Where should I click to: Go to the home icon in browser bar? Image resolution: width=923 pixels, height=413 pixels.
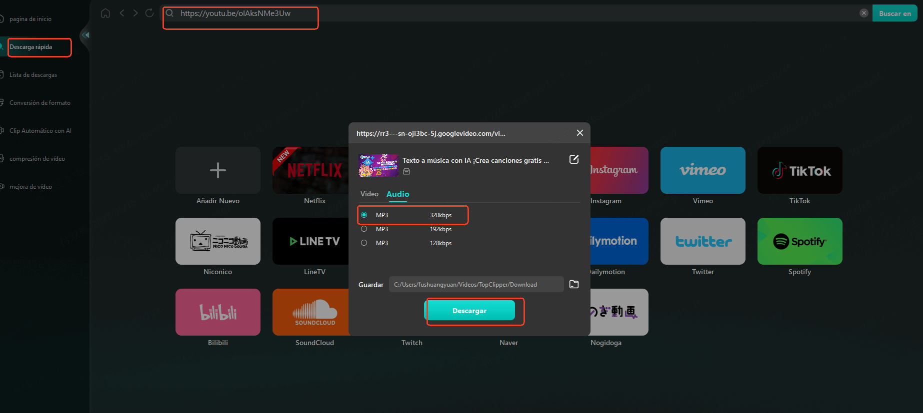(105, 13)
